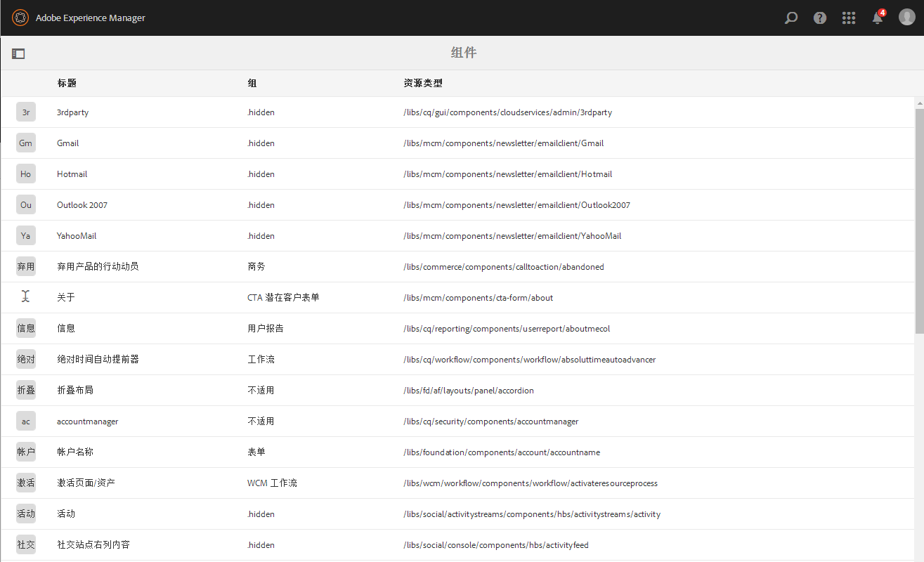Screen dimensions: 924x562
Task: Open the 'Outlook 2007' component title
Action: click(x=82, y=205)
